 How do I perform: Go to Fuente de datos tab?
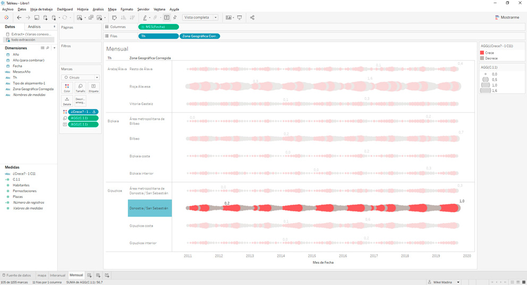point(18,275)
